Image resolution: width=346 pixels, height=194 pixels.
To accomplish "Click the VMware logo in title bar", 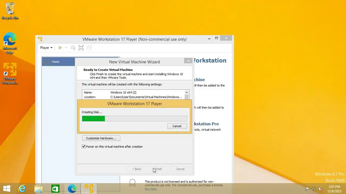I will pos(40,39).
